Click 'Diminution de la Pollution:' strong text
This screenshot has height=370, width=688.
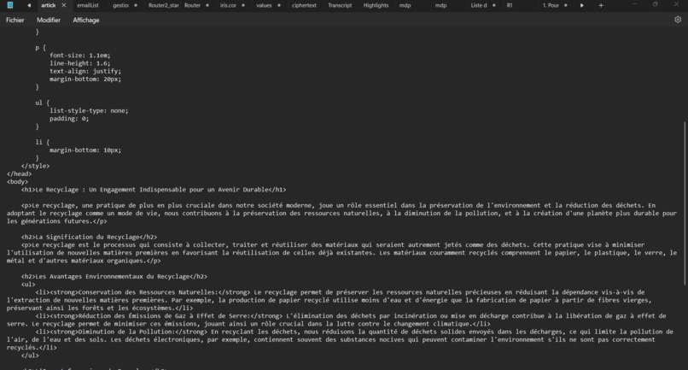126,332
